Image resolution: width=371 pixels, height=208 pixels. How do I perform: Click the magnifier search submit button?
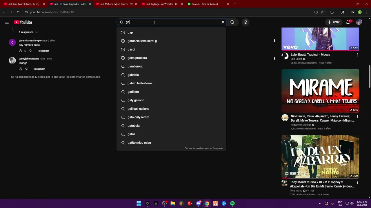[232, 22]
